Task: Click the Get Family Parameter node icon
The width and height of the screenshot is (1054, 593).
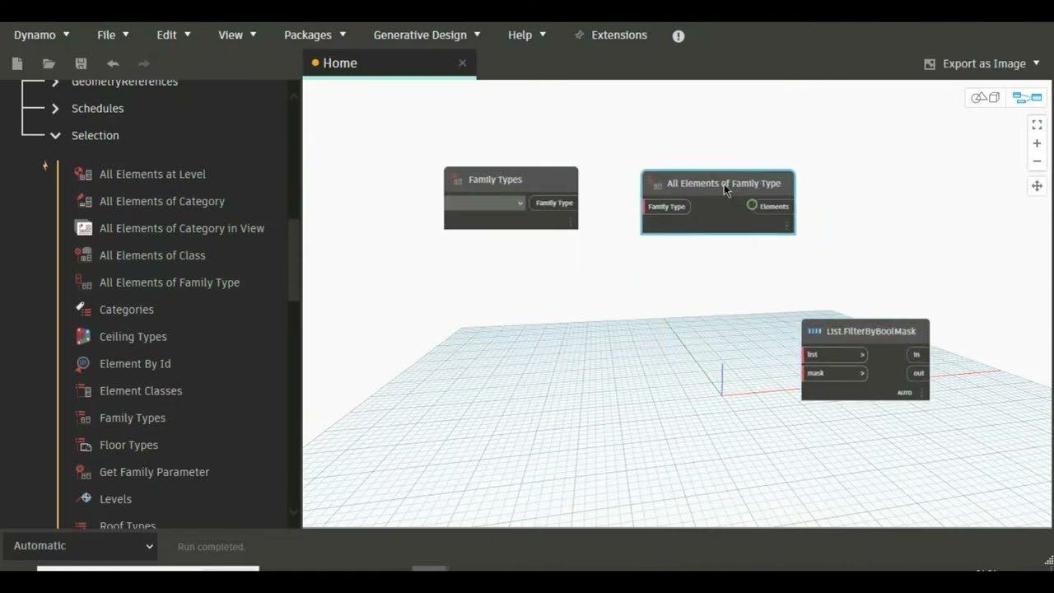Action: (x=83, y=472)
